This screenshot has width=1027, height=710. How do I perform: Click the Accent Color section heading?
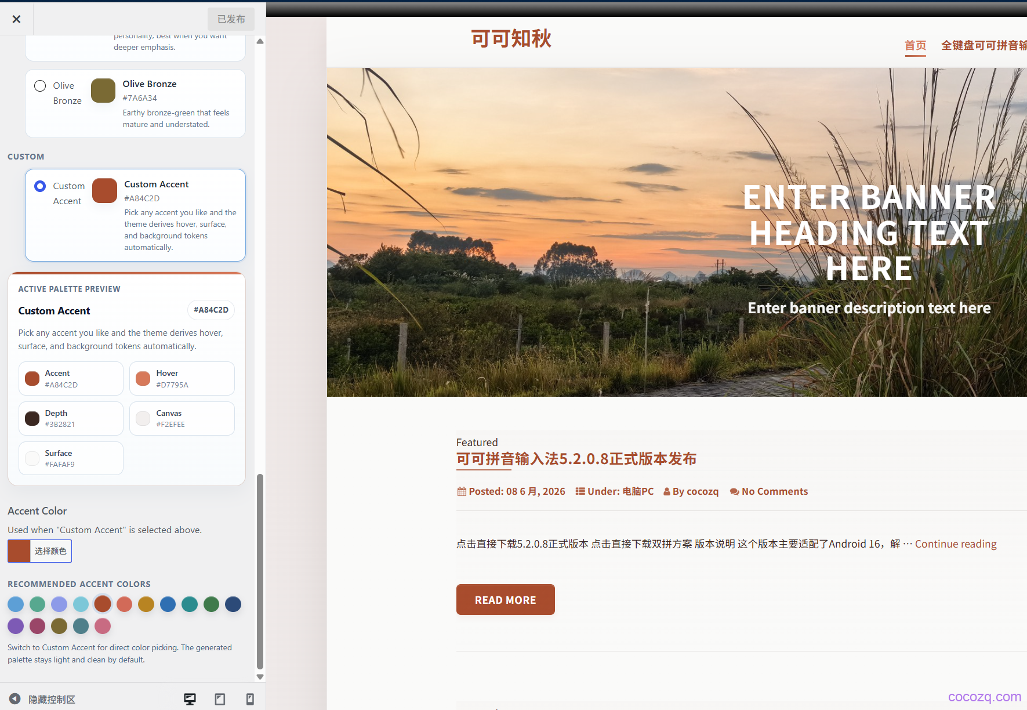(x=37, y=511)
